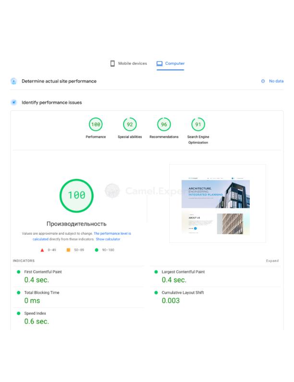This screenshot has width=294, height=382.
Task: Click the Determine actual site performance icon
Action: tap(14, 81)
